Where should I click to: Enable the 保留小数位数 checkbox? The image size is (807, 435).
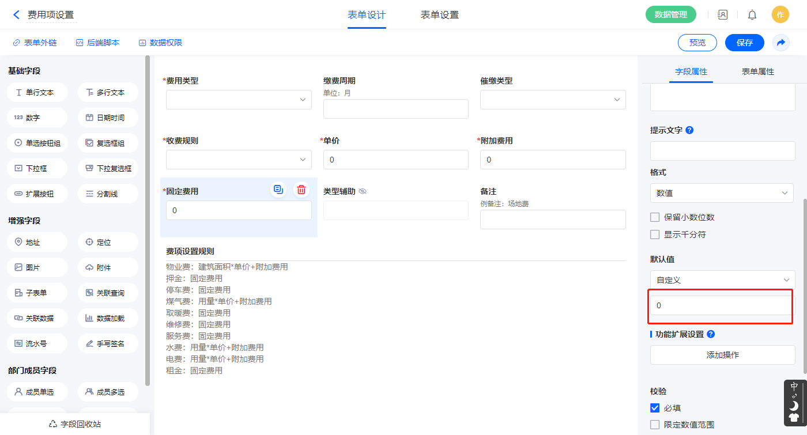point(655,217)
